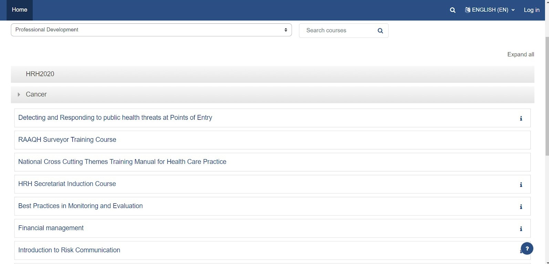Click the vertical page scrollbar
The image size is (549, 264).
(x=547, y=96)
